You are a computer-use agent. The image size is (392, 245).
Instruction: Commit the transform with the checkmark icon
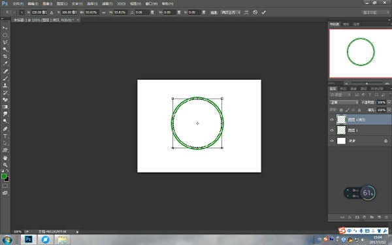tap(263, 12)
